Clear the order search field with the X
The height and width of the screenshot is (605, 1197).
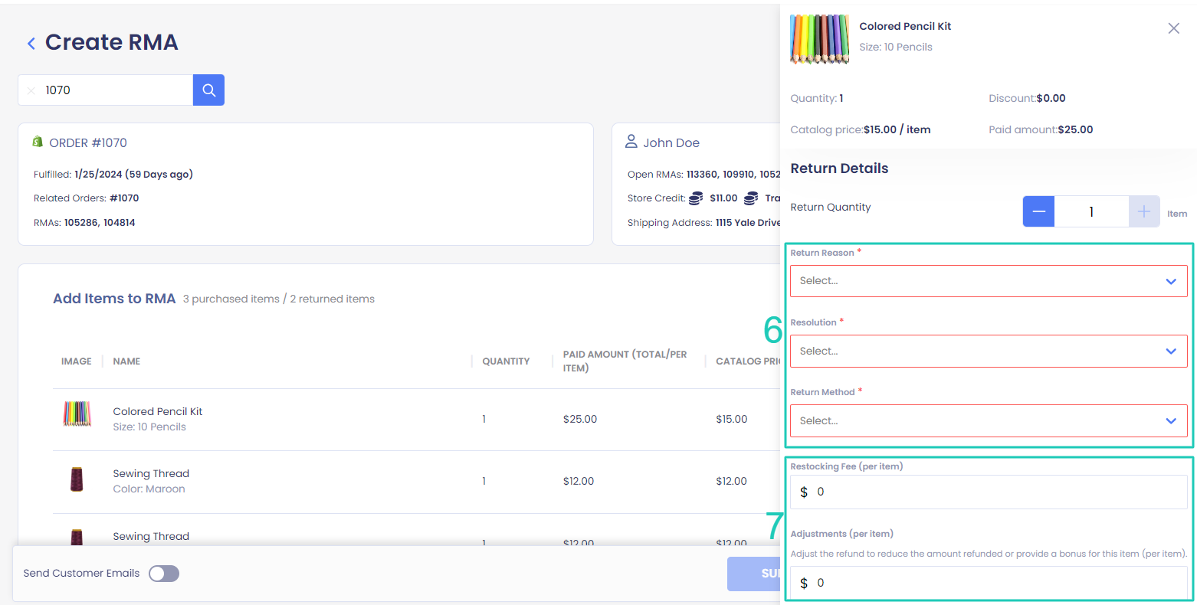coord(31,90)
